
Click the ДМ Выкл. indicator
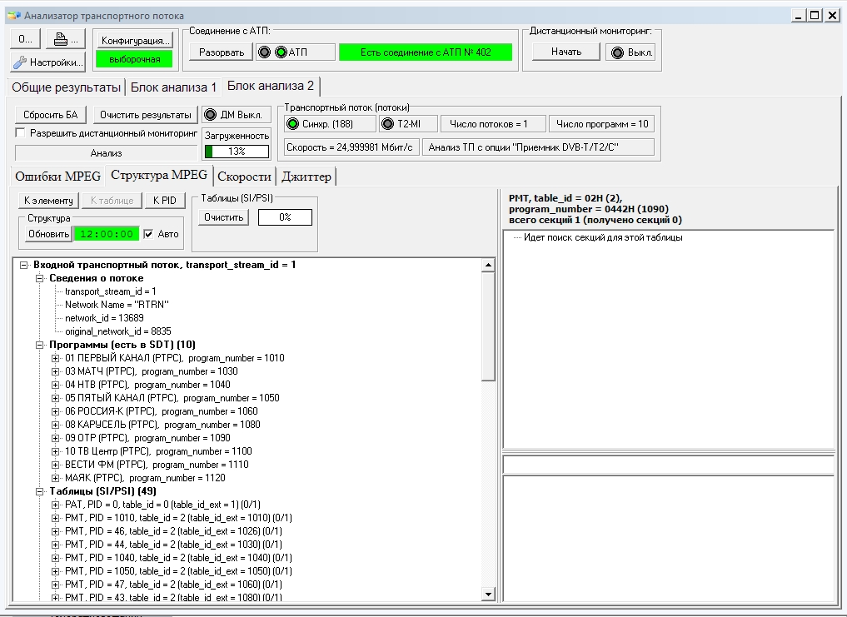tap(211, 115)
